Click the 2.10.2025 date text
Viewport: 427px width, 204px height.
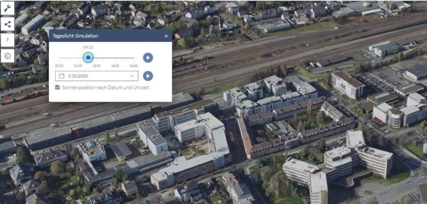click(78, 76)
